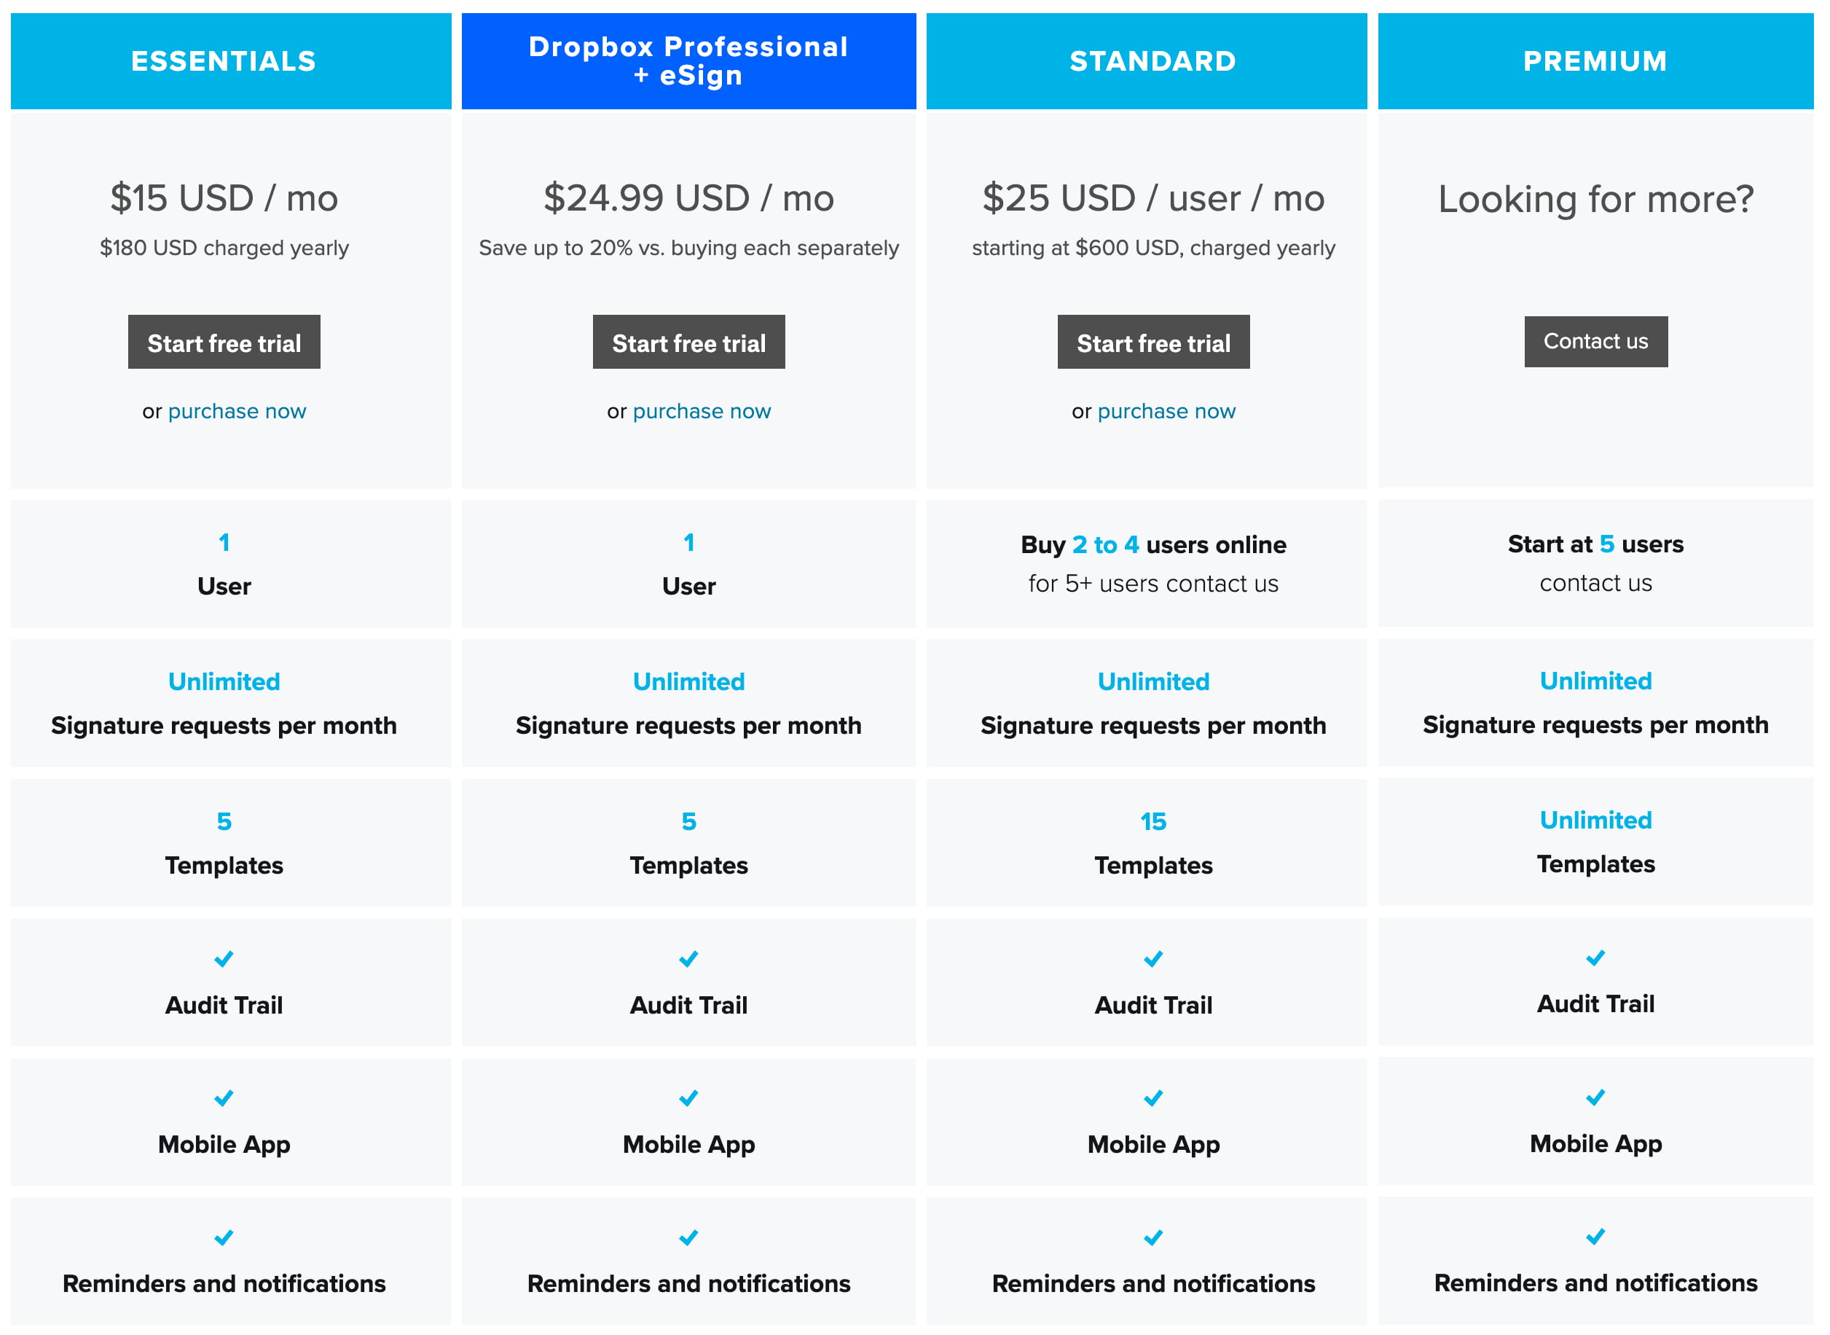Click Premium plan Mobile App checkmark

1595,1098
